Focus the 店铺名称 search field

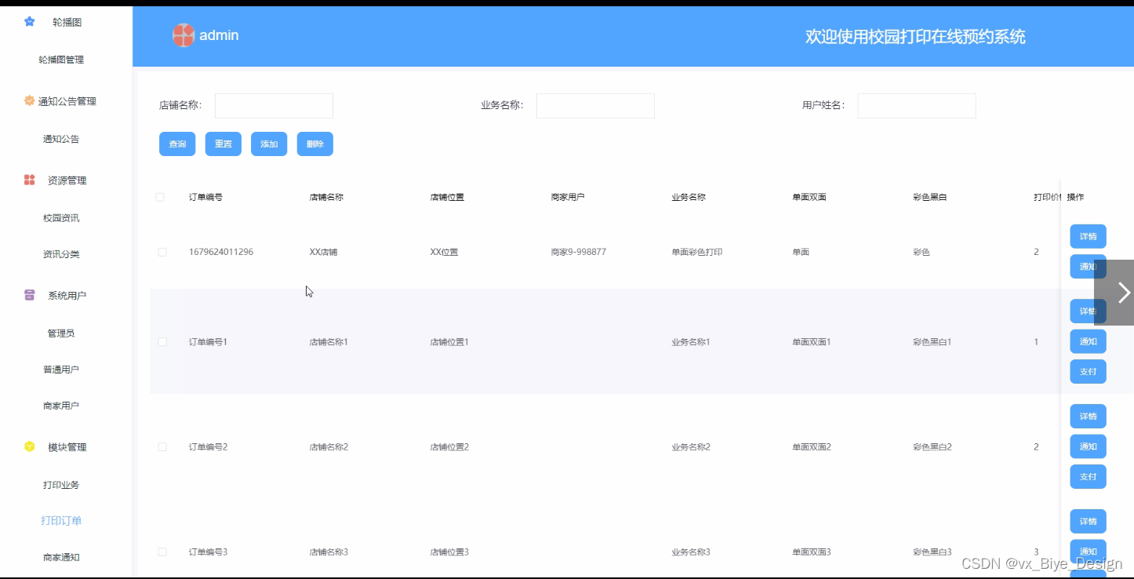(274, 105)
